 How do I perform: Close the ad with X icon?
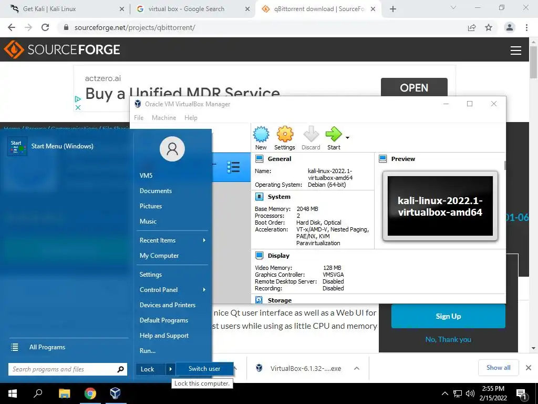(x=78, y=107)
